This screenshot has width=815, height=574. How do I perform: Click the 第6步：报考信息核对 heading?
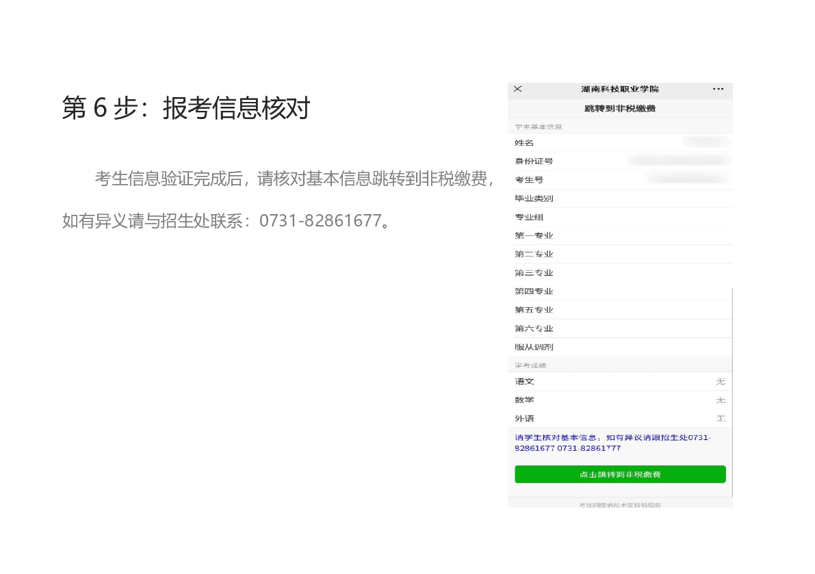185,108
